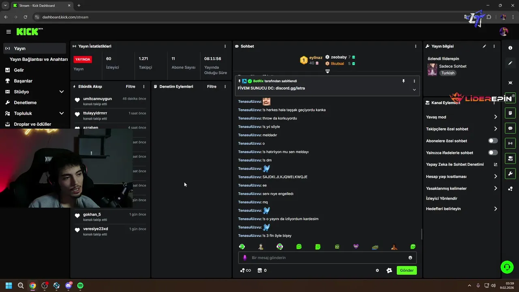Screen dimensions: 519x292
Task: Open Gelir in the sidebar
Action: [x=34, y=70]
